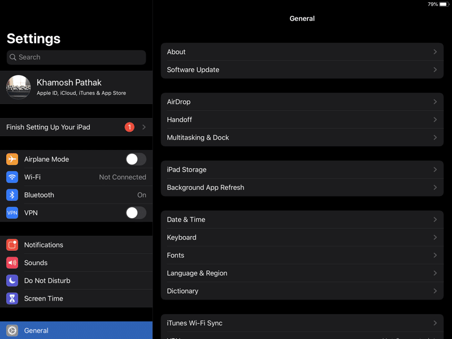
Task: Open the Khamosh Pathak profile picture
Action: tap(19, 87)
